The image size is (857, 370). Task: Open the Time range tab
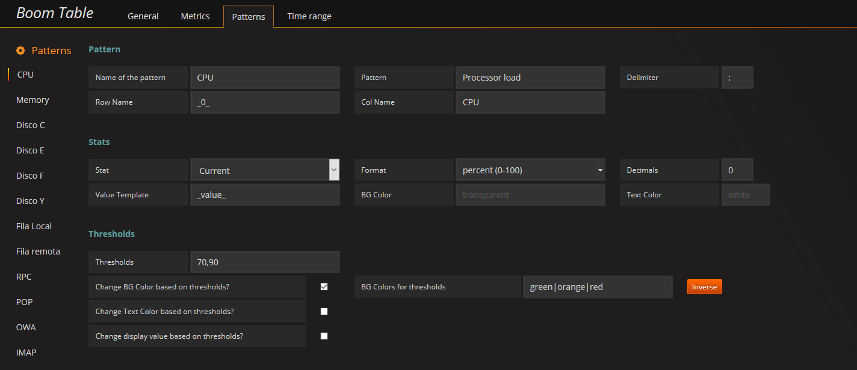click(x=309, y=16)
